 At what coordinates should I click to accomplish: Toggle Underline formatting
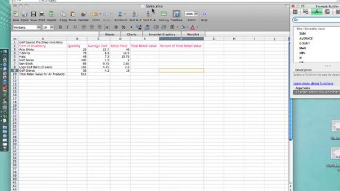[75, 27]
